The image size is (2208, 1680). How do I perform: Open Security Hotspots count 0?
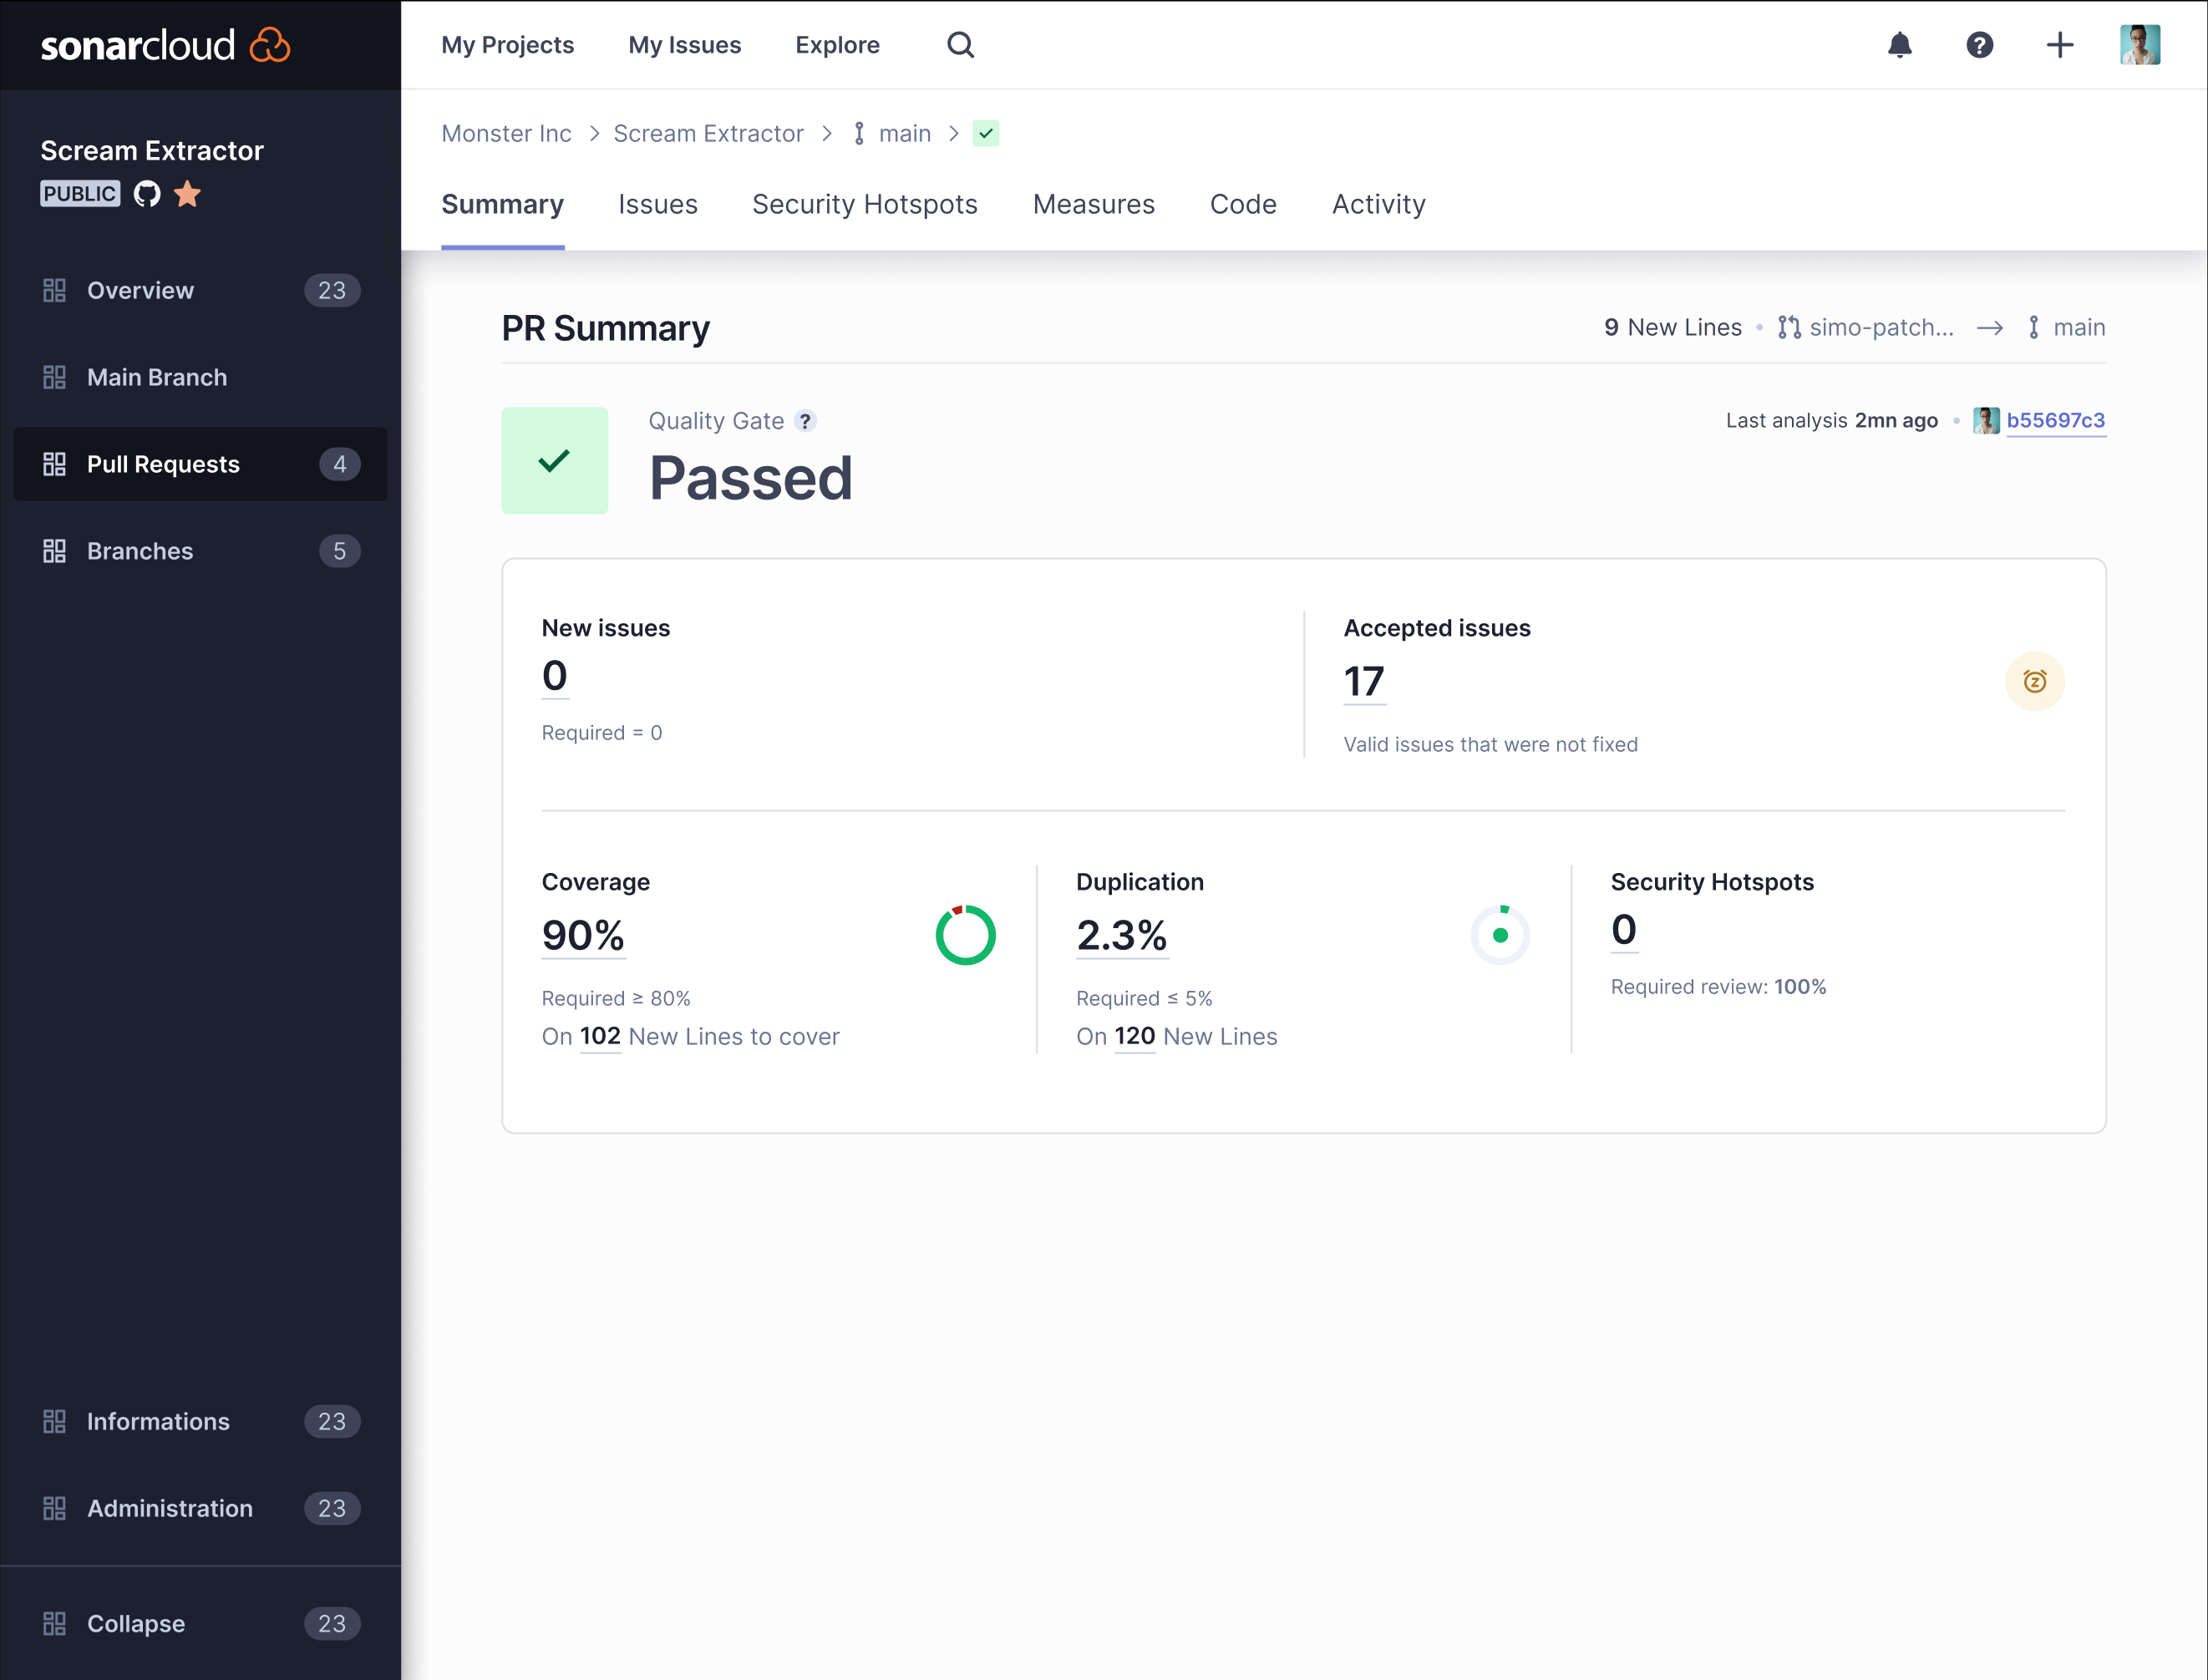[1624, 929]
